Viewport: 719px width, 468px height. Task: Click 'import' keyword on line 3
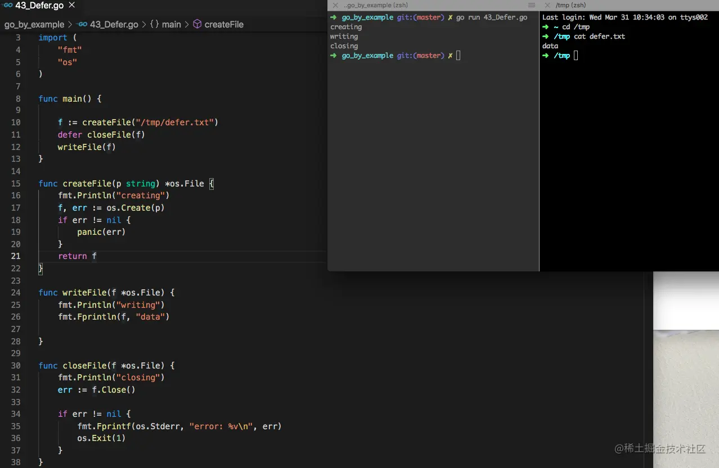click(x=53, y=38)
